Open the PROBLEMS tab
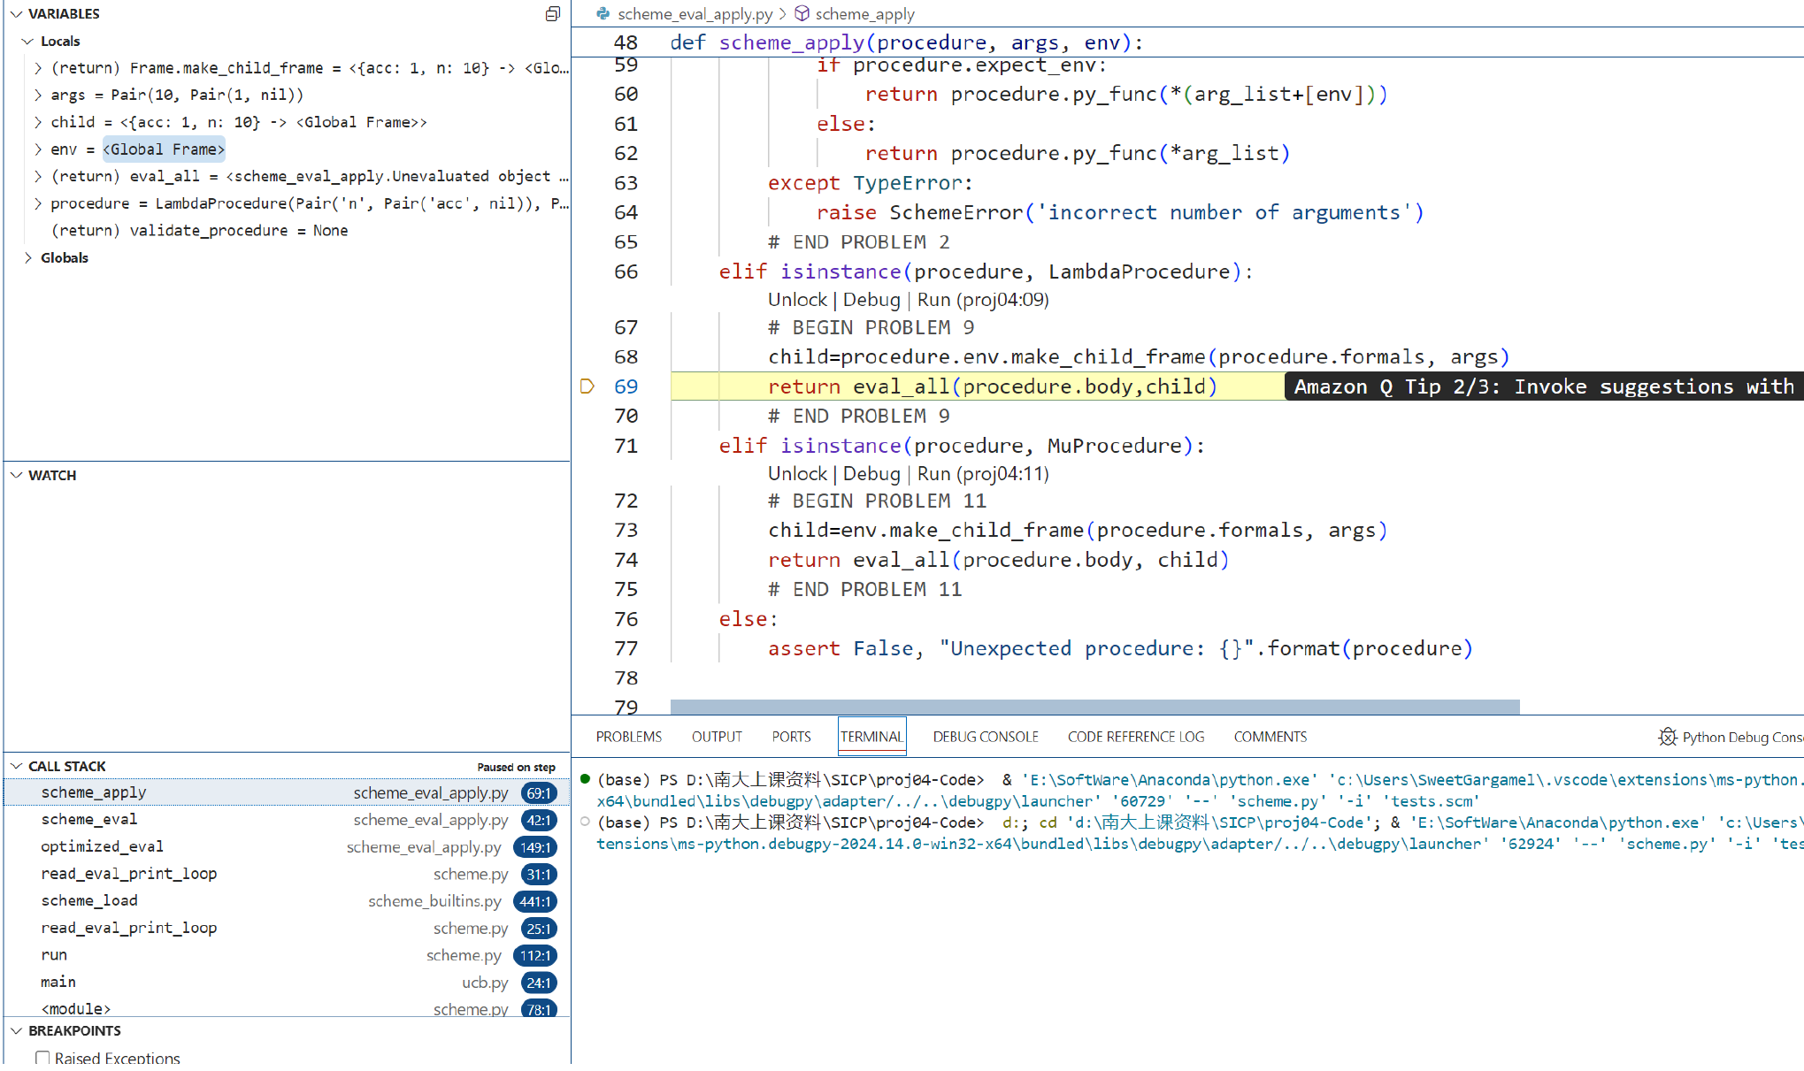 (628, 737)
